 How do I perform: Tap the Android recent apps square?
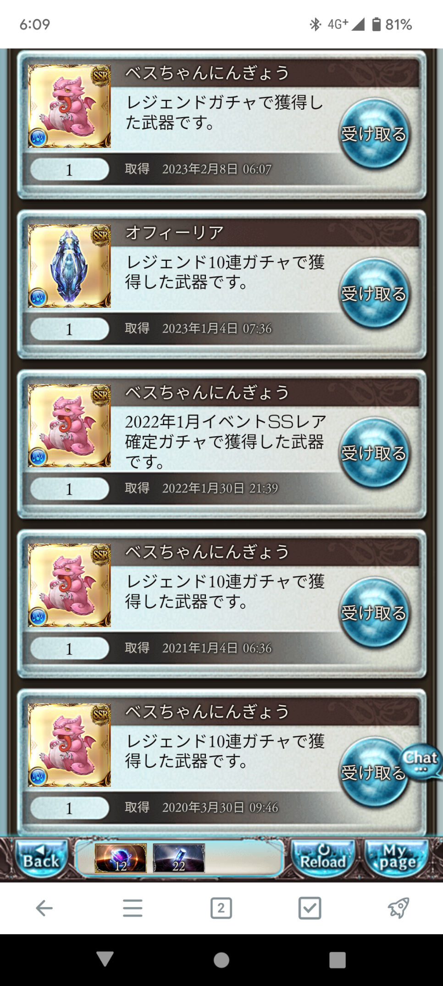338,960
